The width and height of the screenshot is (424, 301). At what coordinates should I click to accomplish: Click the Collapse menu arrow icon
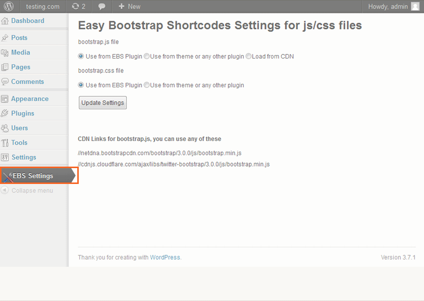pos(5,190)
